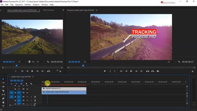
Task: Open timeline panel menu
Action: click(33, 77)
